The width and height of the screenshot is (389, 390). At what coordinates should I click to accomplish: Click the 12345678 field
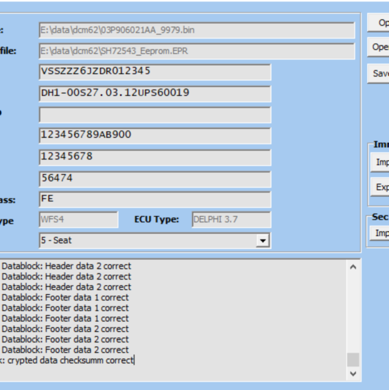point(155,157)
